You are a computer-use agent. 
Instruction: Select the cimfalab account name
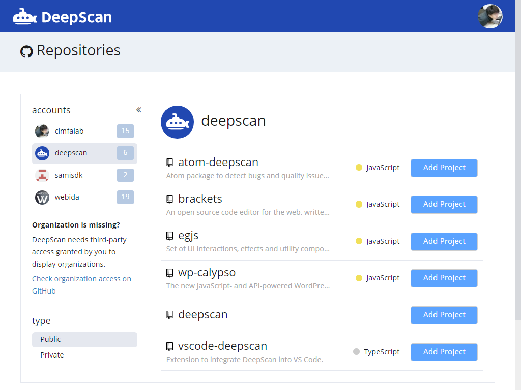(69, 131)
